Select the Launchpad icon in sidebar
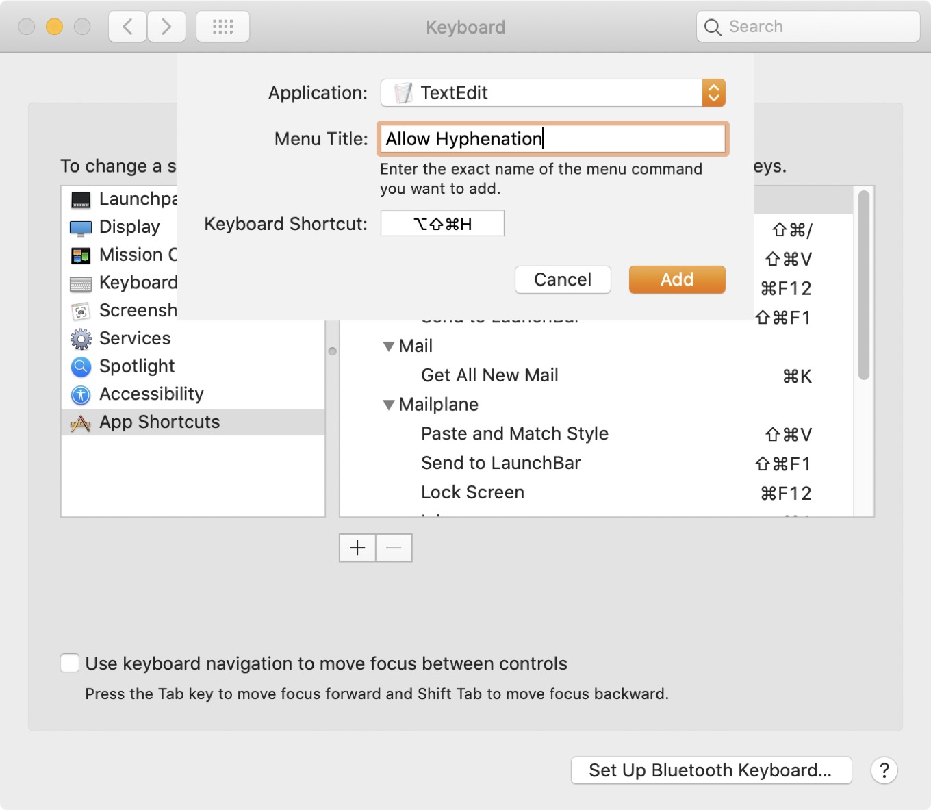The image size is (931, 810). 81,199
